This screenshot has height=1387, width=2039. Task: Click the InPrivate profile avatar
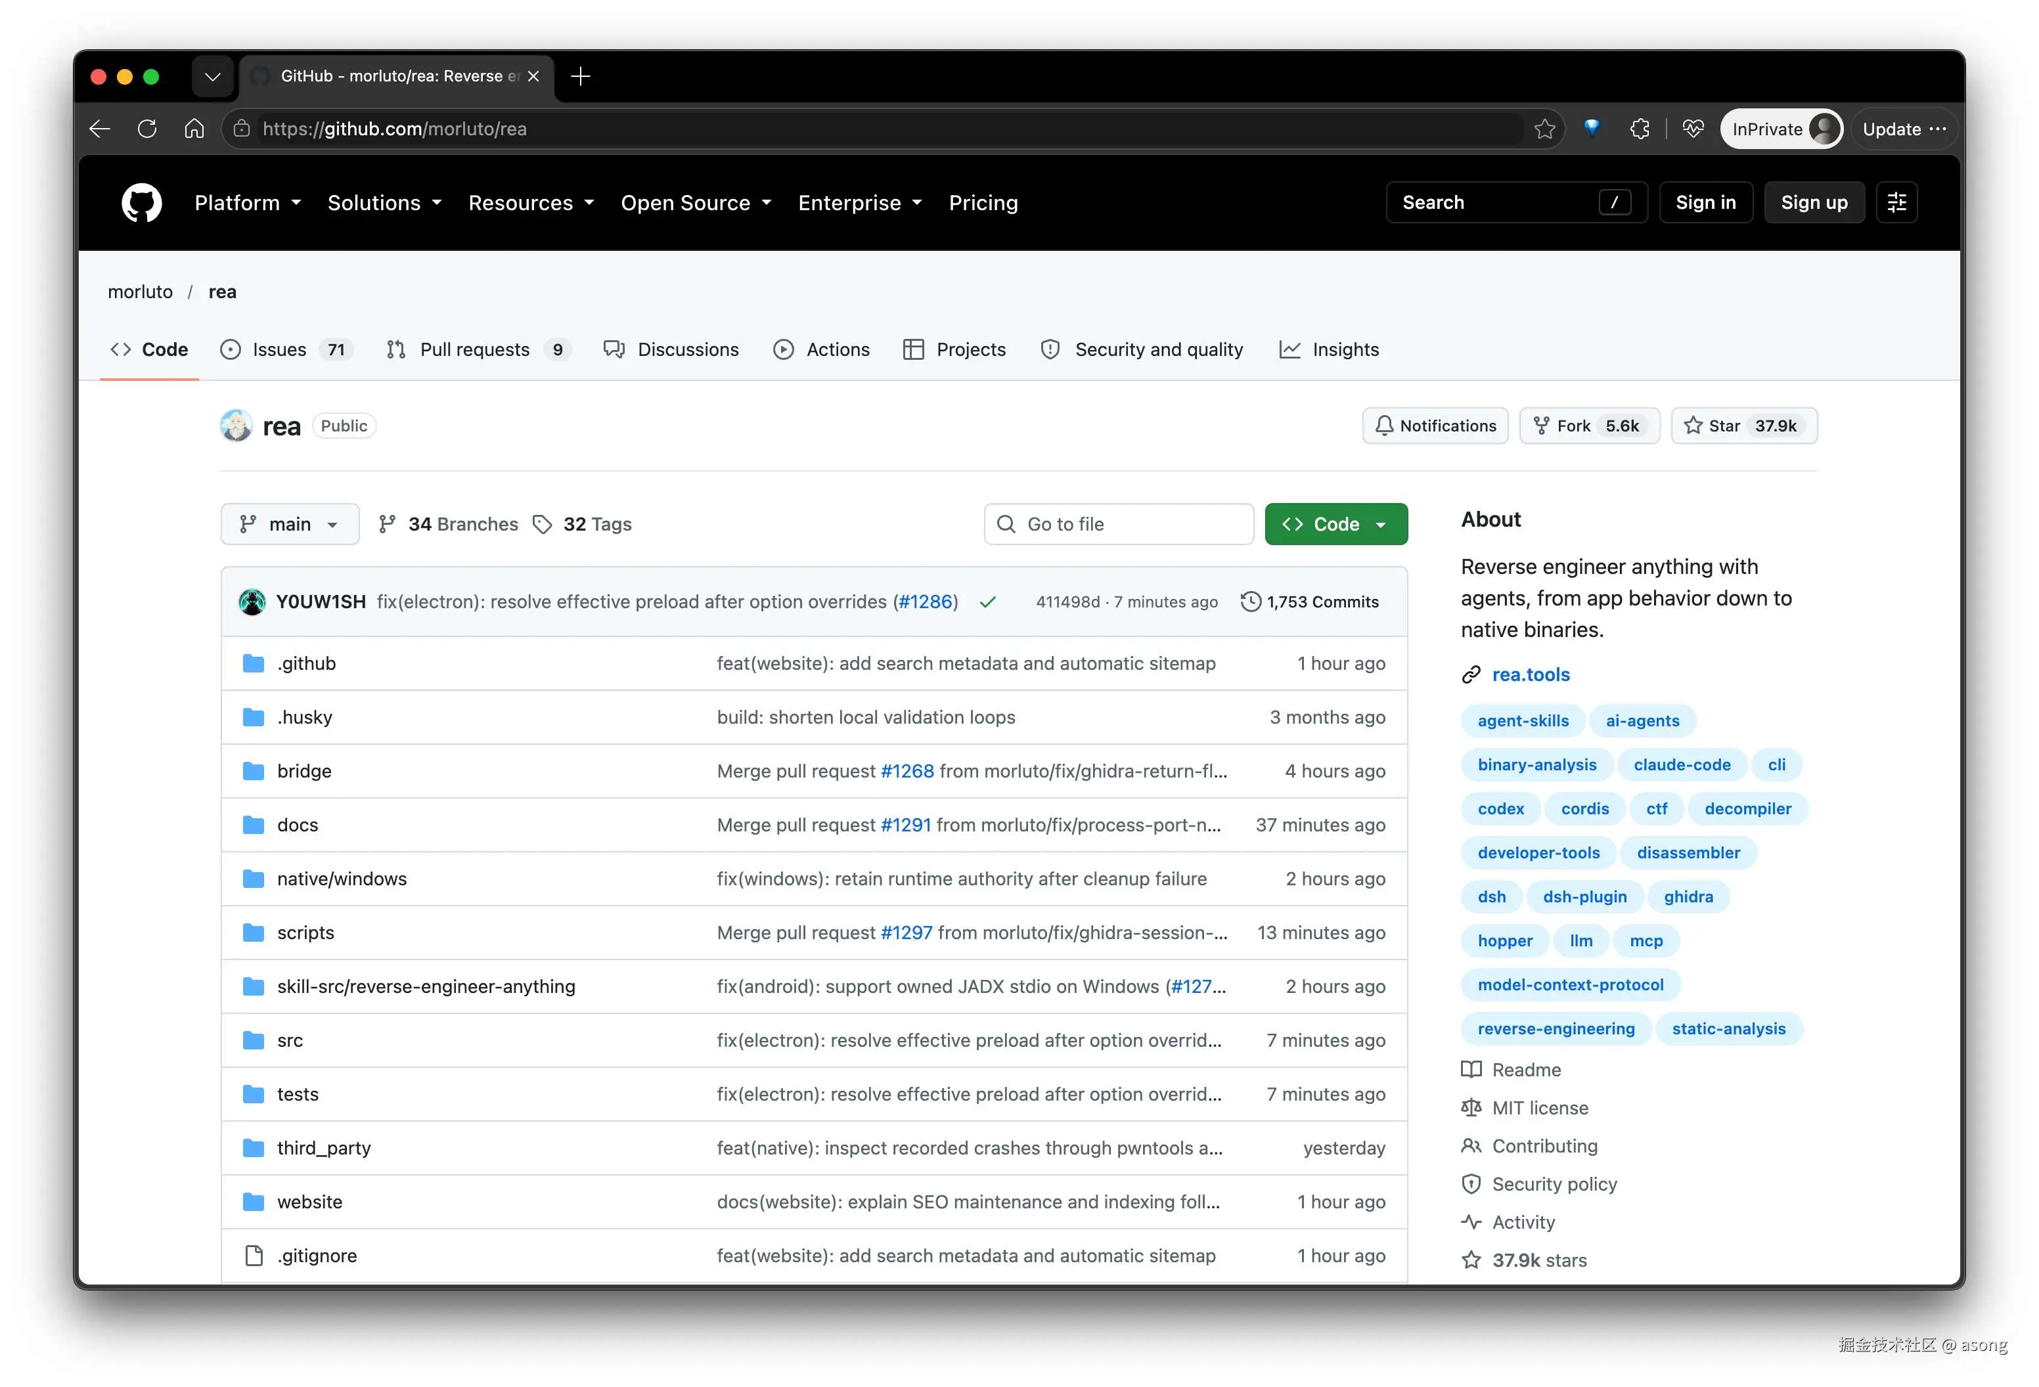tap(1824, 129)
